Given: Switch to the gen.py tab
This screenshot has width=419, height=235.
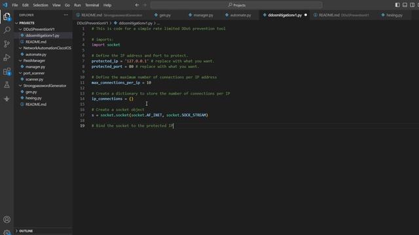Looking at the screenshot, I should click(x=165, y=15).
